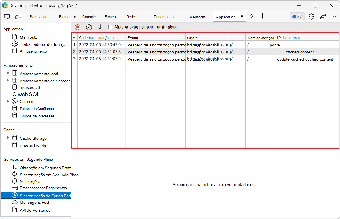Open the feedback people icon
This screenshot has height=219, width=340.
(323, 16)
